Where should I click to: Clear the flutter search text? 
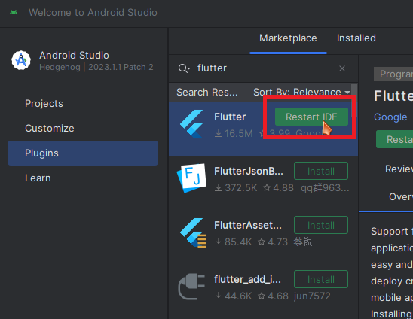tap(342, 68)
